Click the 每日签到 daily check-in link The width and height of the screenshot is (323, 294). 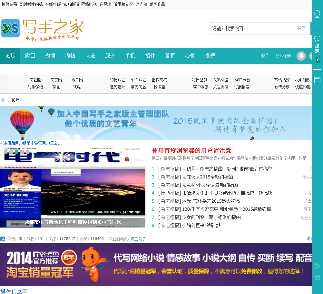point(200,80)
